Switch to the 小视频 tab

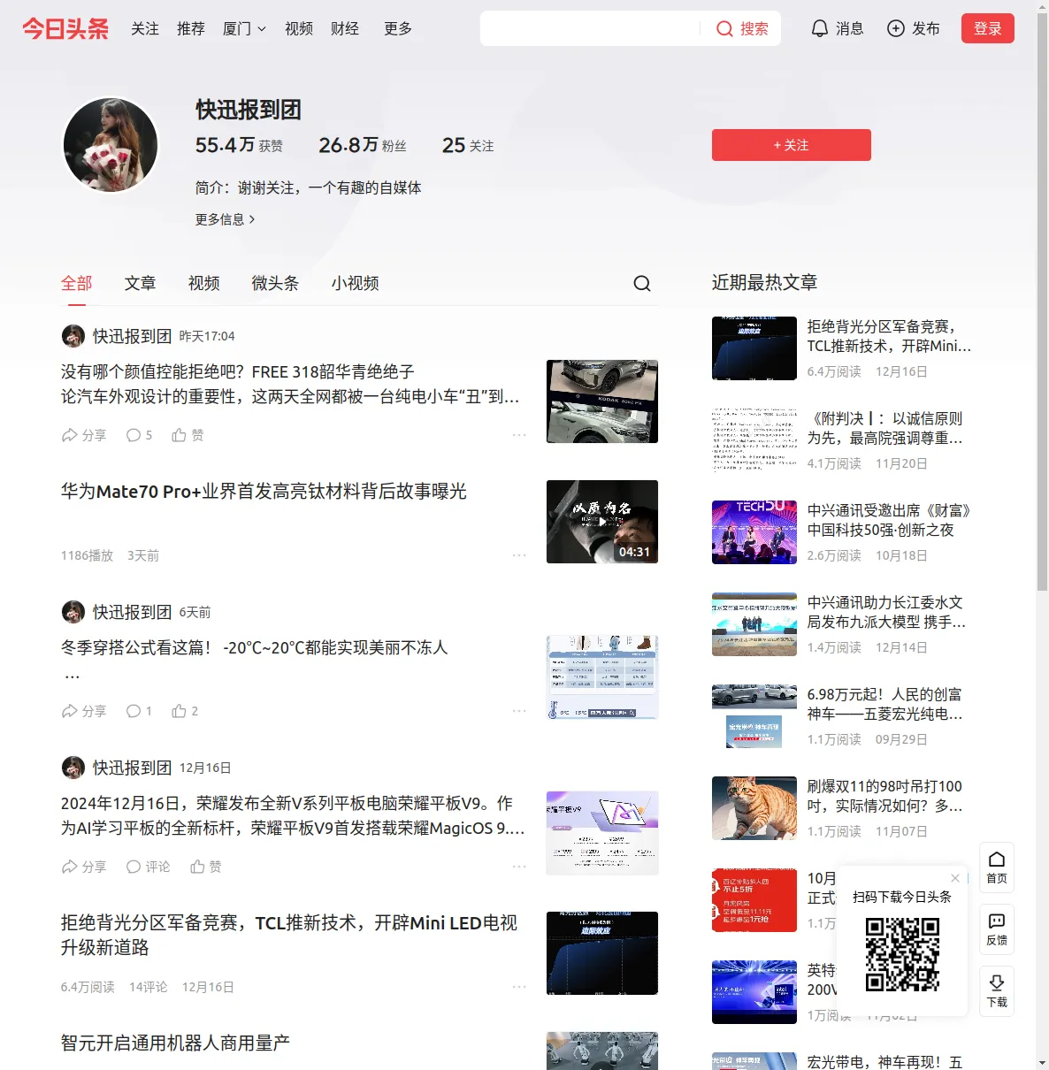tap(356, 283)
